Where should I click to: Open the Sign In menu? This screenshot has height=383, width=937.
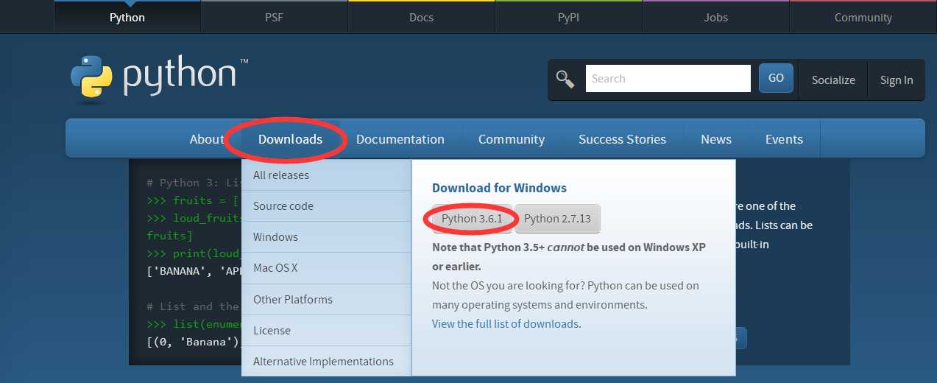point(897,80)
